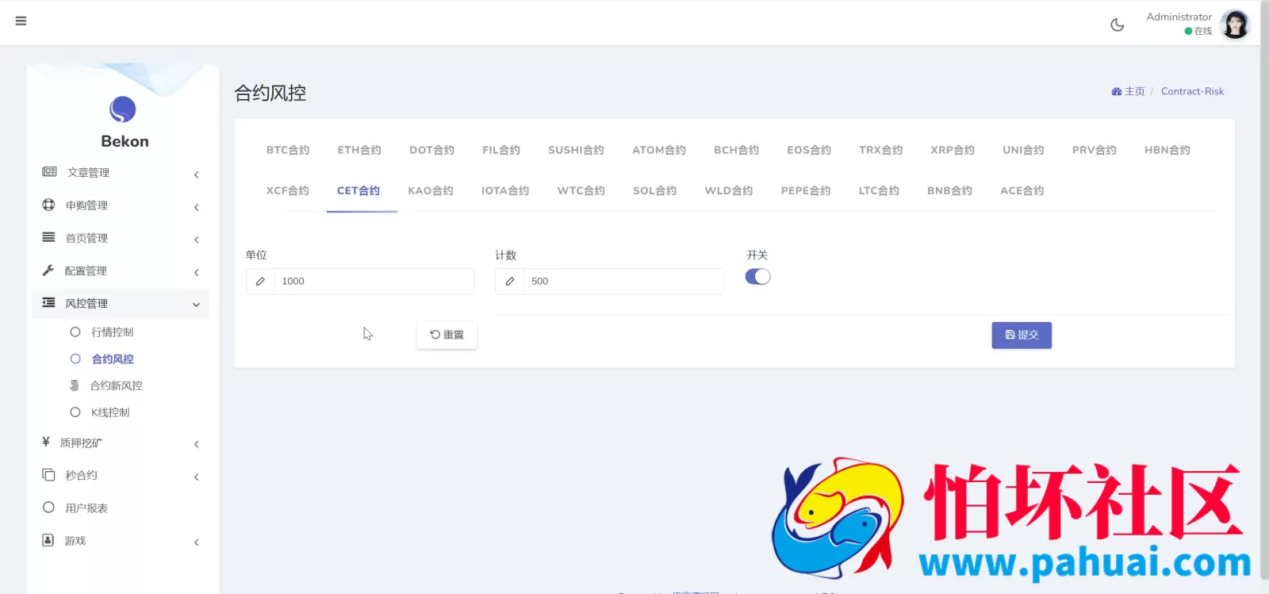Expand the 秒合约 menu chevron

pos(196,477)
